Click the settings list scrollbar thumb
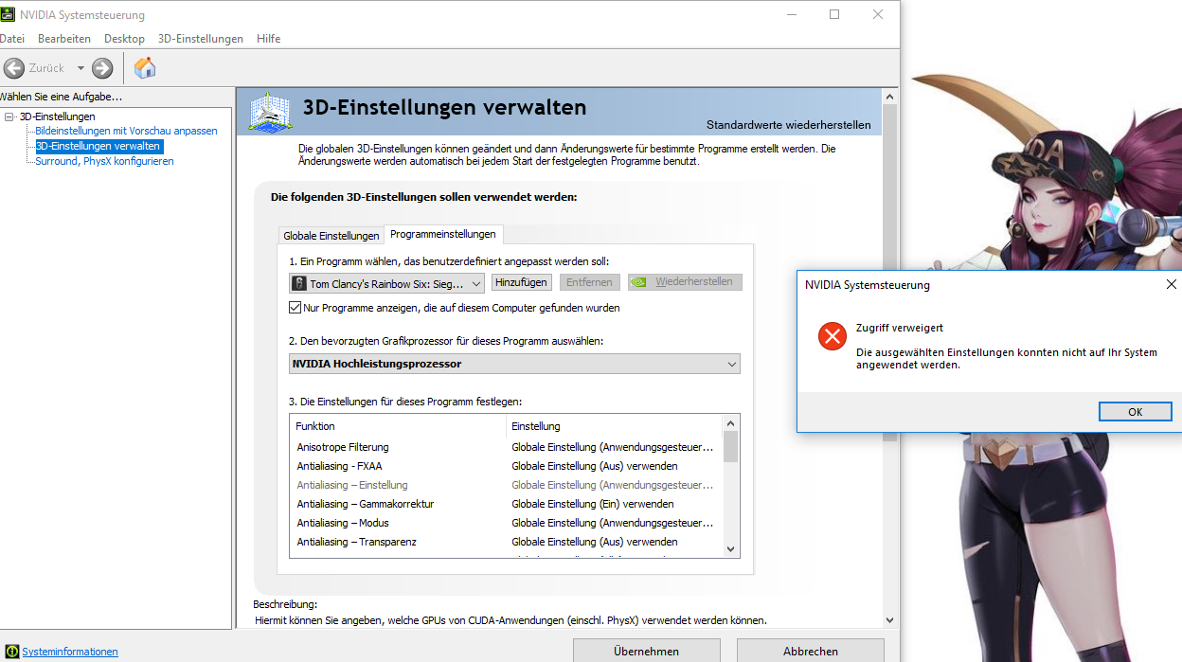This screenshot has width=1182, height=662. tap(730, 446)
